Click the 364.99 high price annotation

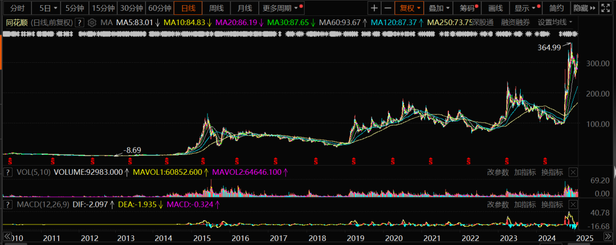[x=550, y=47]
